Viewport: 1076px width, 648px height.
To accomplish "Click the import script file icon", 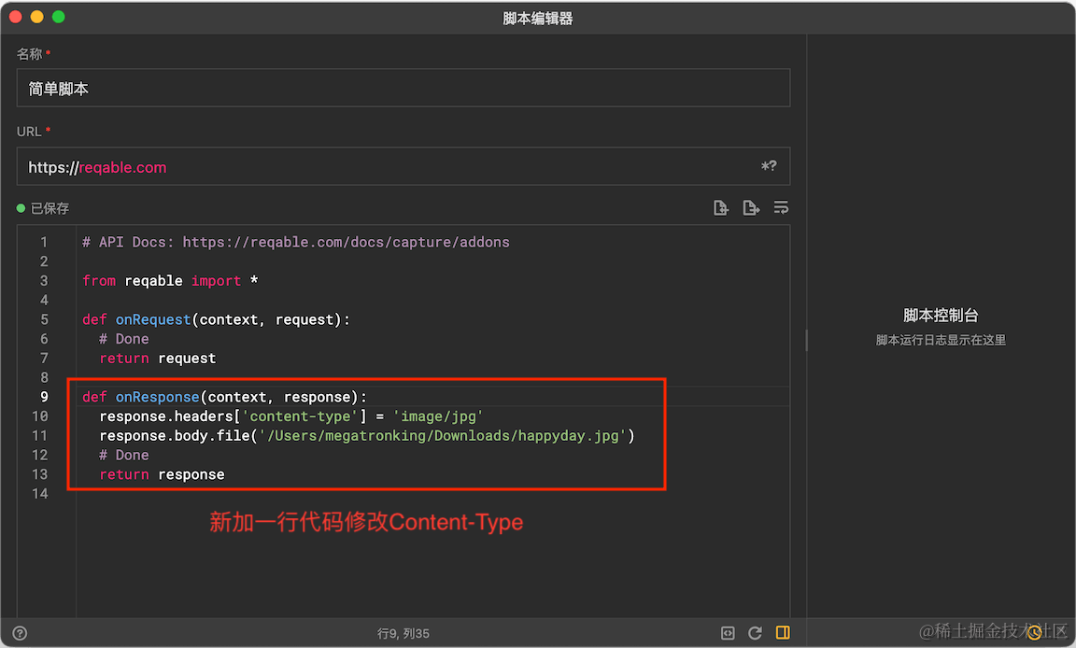I will click(720, 208).
